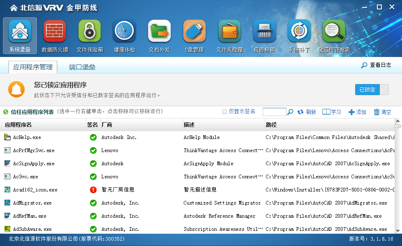Click red warning icon for Acad162_icon.exe
Screen dimensions: 402x246
click(93, 190)
